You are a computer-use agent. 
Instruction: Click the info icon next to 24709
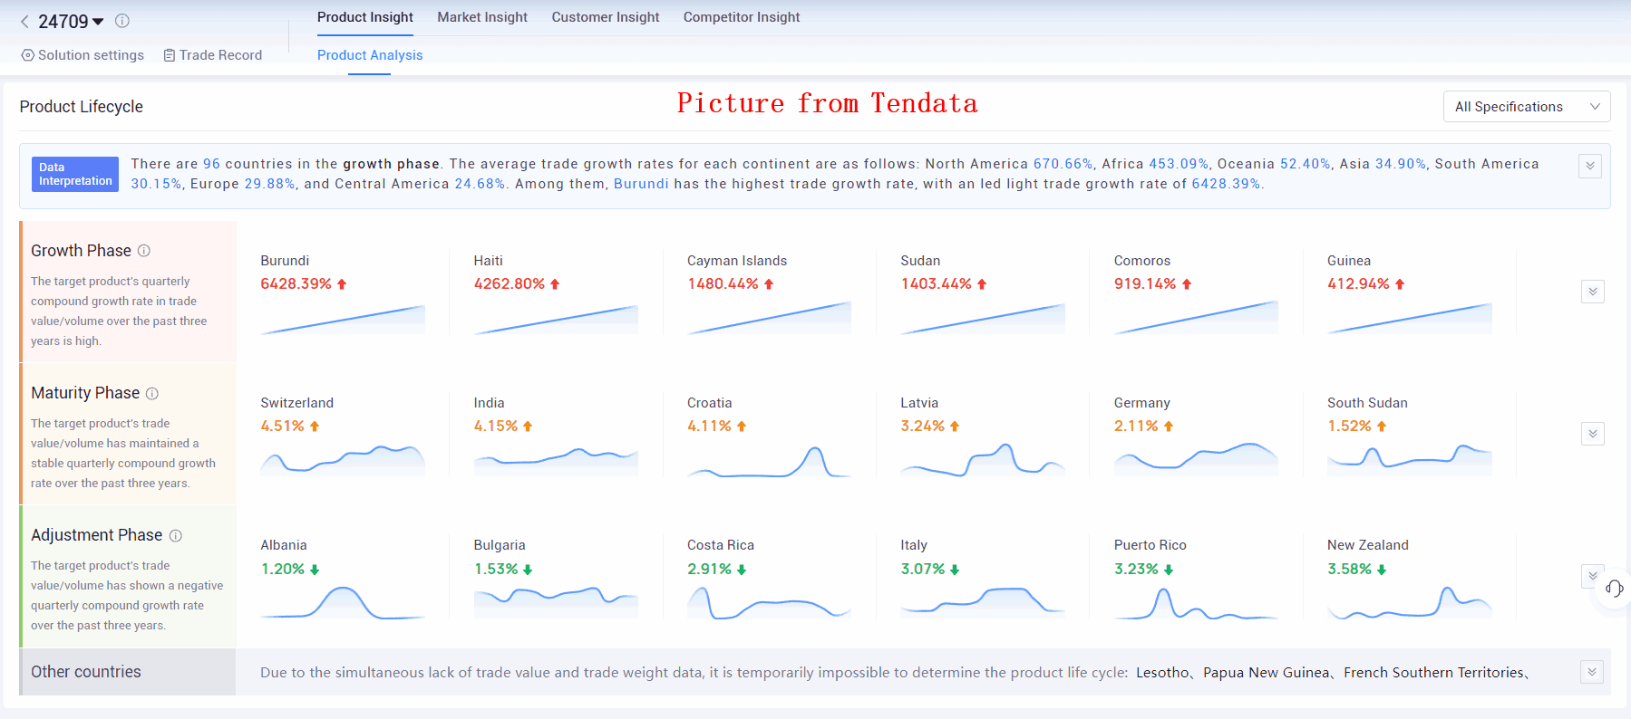coord(122,21)
